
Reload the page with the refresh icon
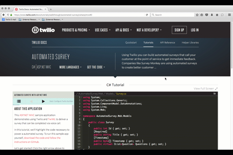point(147,15)
